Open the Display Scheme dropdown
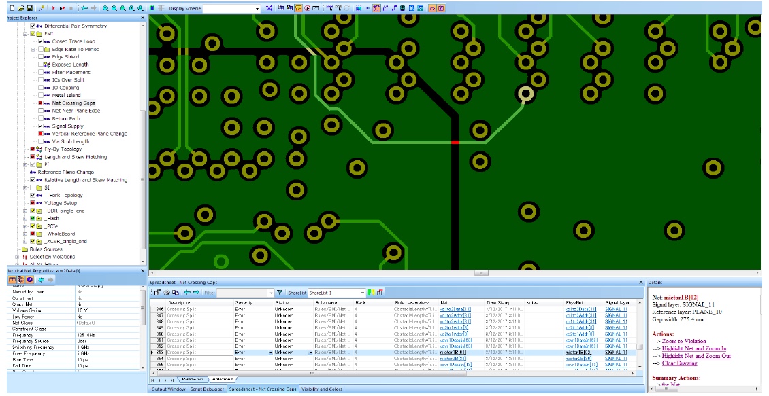The height and width of the screenshot is (396, 769). point(257,8)
